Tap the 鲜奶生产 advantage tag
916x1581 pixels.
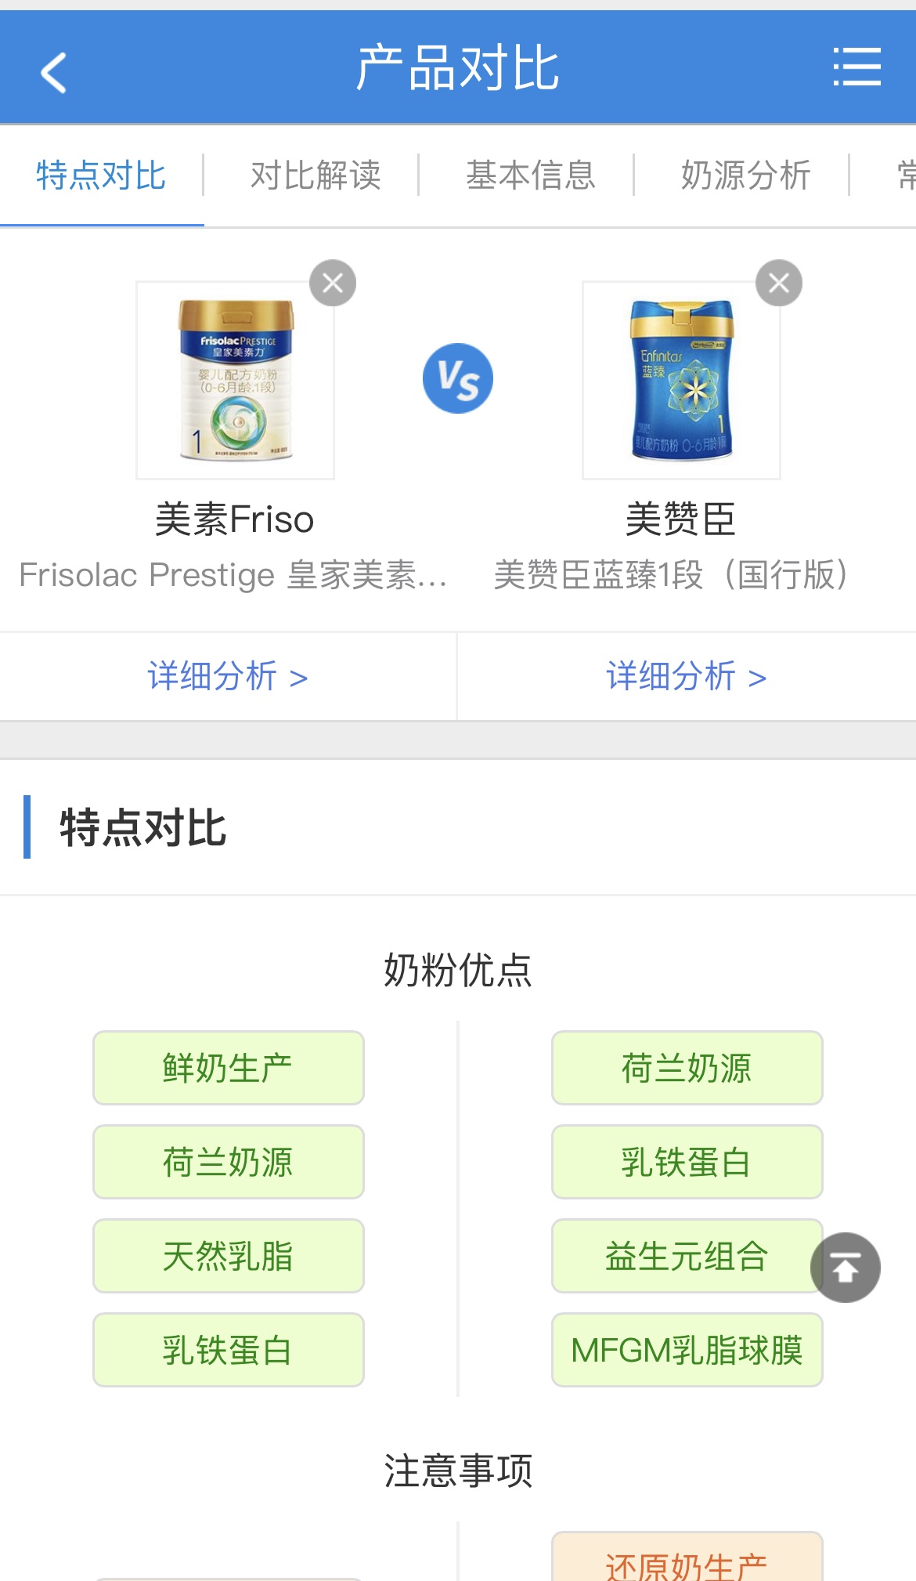click(228, 1068)
